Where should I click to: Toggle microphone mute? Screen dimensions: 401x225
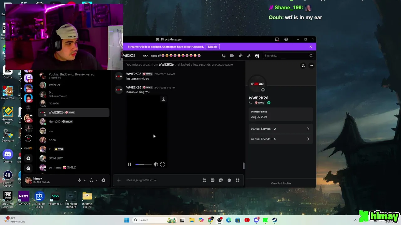coord(79,180)
